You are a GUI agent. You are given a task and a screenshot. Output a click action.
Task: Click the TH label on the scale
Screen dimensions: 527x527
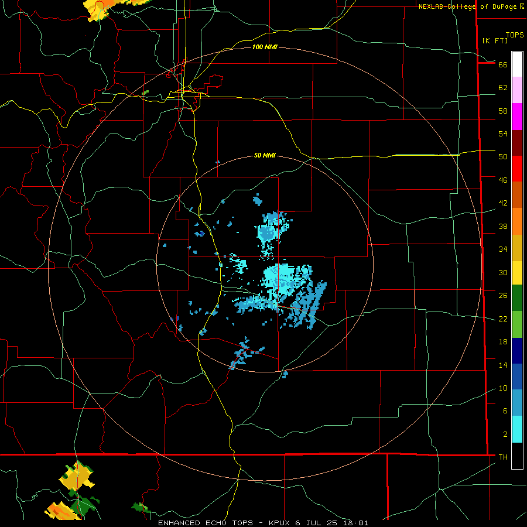pos(503,457)
